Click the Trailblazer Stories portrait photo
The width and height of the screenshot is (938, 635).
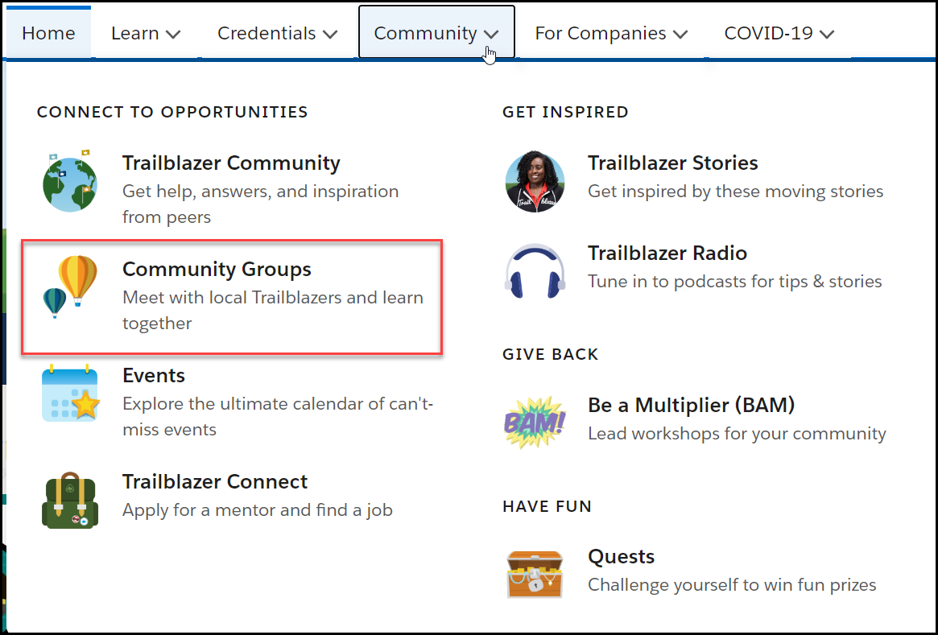535,182
